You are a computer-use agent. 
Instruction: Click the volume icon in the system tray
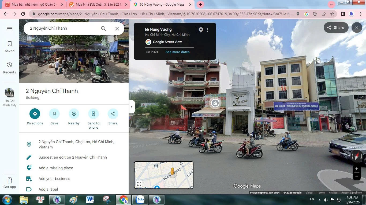326,200
